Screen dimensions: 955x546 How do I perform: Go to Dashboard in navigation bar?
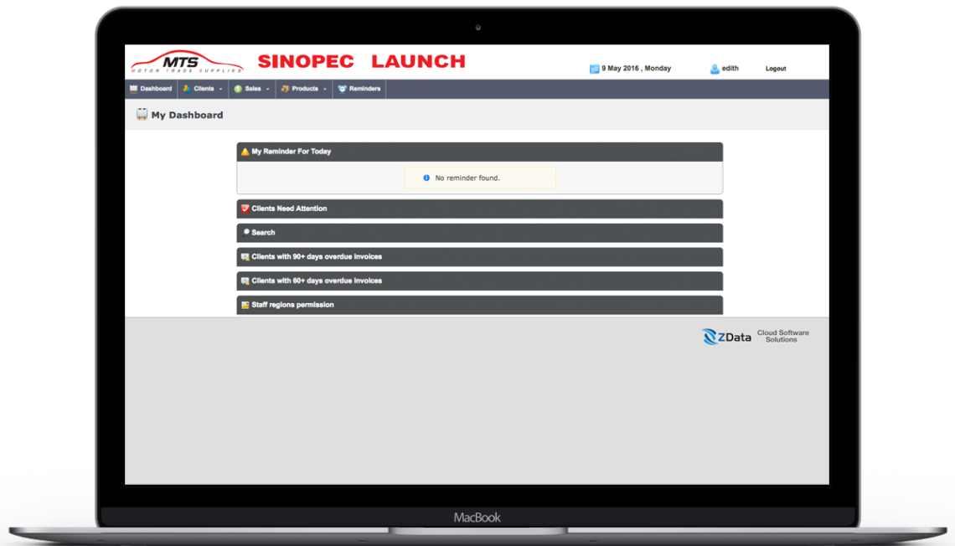coord(151,89)
